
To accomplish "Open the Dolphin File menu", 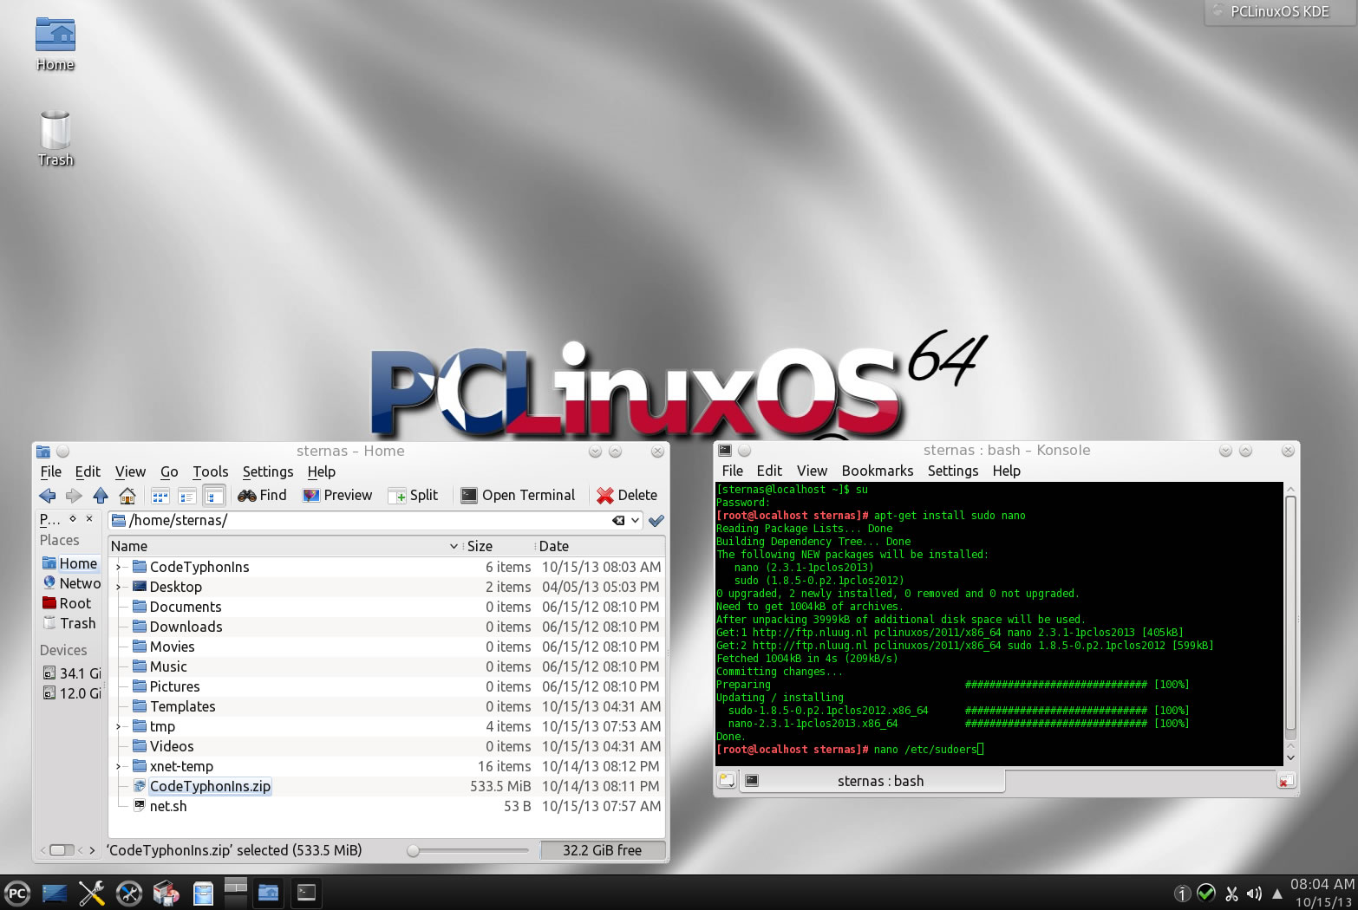I will pyautogui.click(x=51, y=471).
